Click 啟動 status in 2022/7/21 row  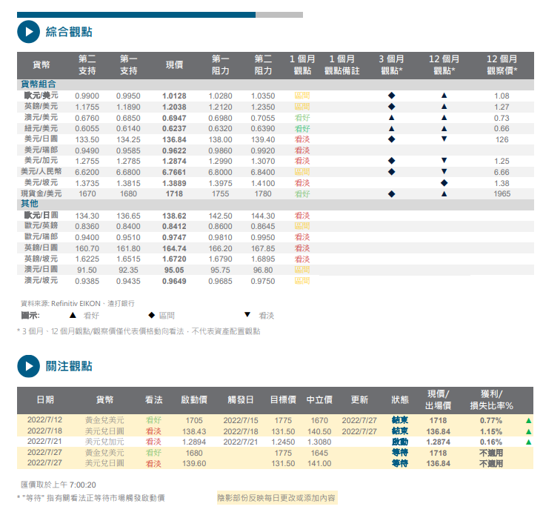[x=399, y=442]
